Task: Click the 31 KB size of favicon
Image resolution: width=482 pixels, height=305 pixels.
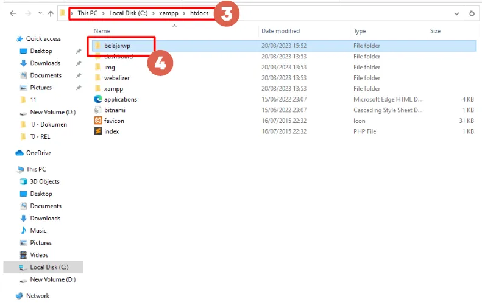Action: [466, 121]
